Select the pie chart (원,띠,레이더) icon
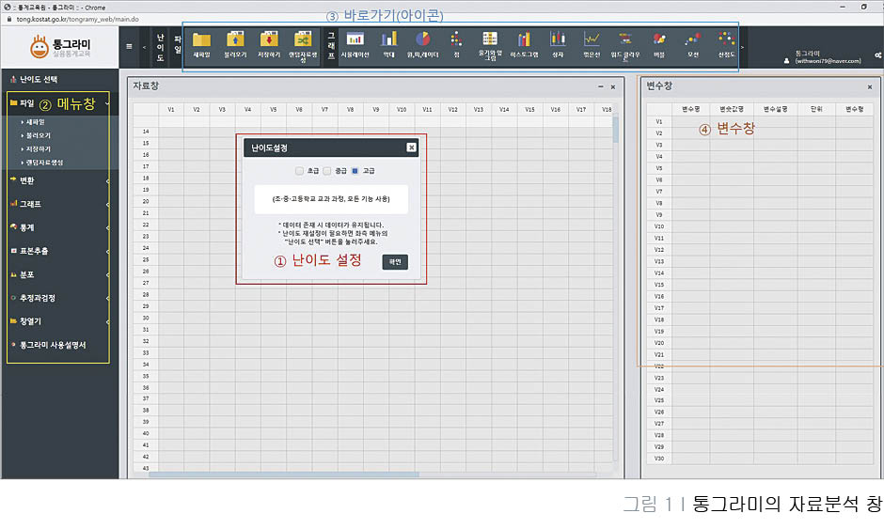Image resolution: width=884 pixels, height=529 pixels. coord(423,39)
